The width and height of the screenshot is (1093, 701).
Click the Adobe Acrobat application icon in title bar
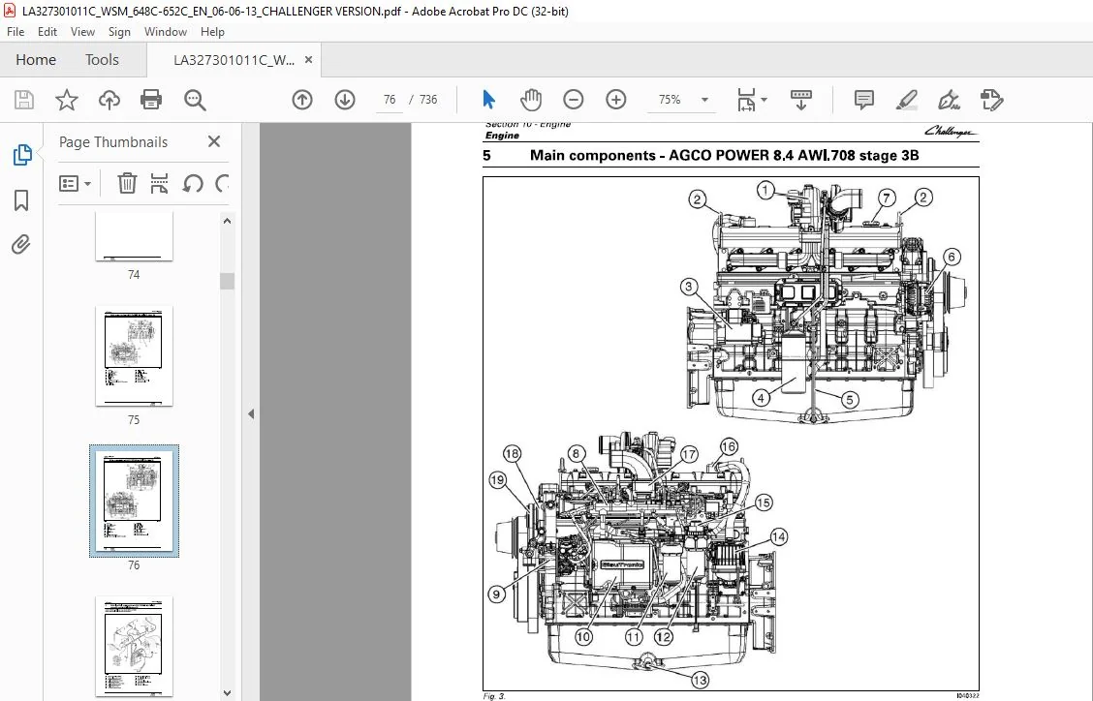point(10,11)
